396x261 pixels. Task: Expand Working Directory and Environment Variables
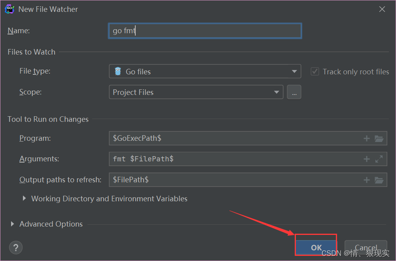click(x=24, y=199)
